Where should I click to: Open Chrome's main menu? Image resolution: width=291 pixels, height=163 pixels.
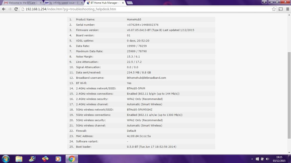(x=288, y=9)
